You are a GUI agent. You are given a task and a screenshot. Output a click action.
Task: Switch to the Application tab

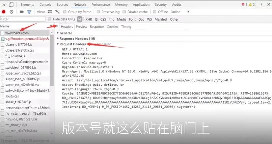point(141,4)
